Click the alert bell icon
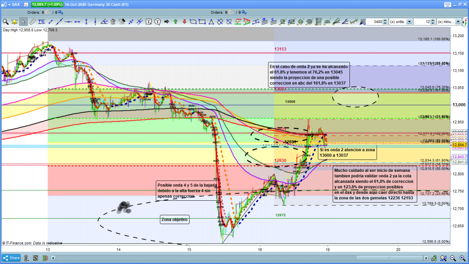 pos(14,22)
